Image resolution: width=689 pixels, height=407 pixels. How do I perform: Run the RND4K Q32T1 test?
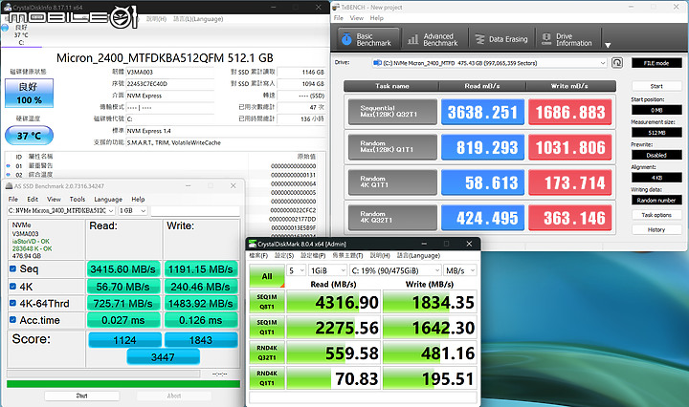tap(267, 353)
